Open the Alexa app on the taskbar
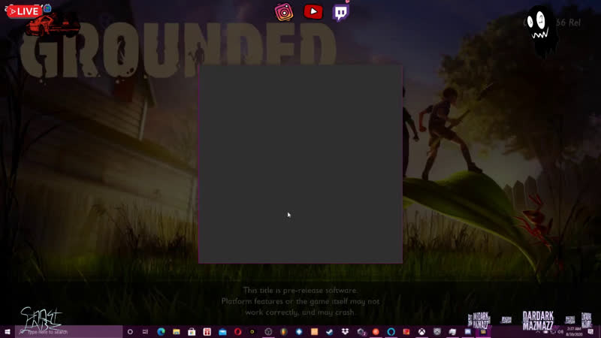This screenshot has height=338, width=601. point(391,332)
